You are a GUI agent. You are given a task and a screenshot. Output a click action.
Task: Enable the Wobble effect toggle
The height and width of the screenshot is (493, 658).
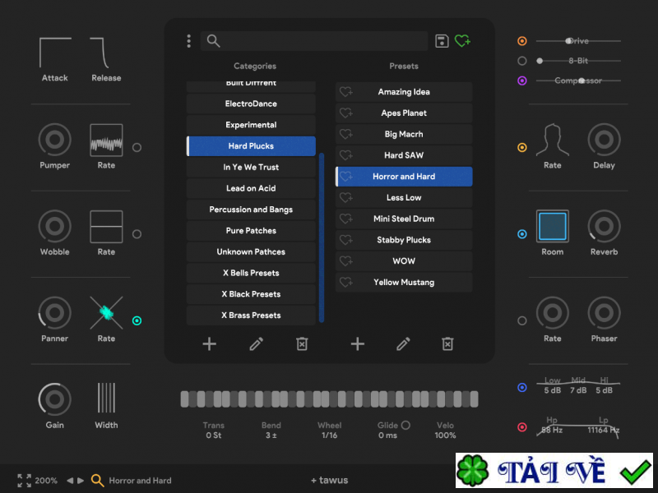[x=137, y=234]
